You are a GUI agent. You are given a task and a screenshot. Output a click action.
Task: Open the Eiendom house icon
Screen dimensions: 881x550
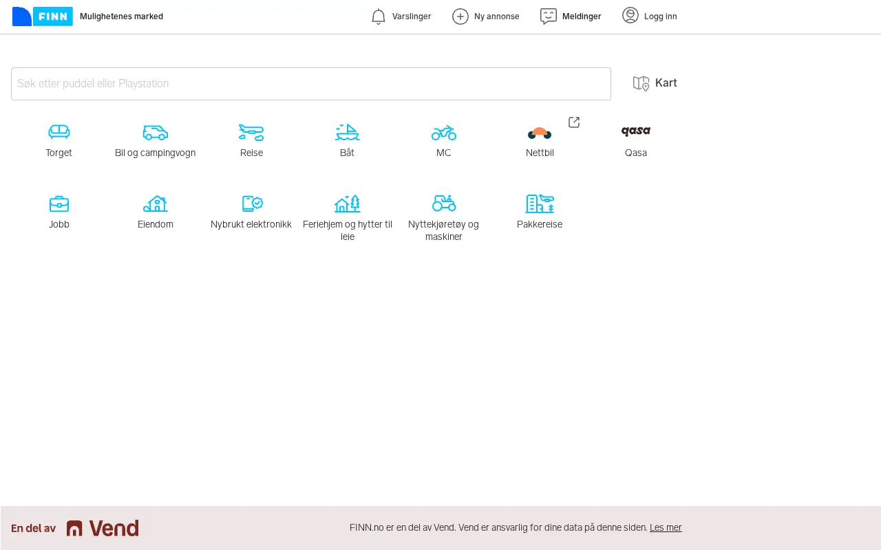[x=156, y=203]
